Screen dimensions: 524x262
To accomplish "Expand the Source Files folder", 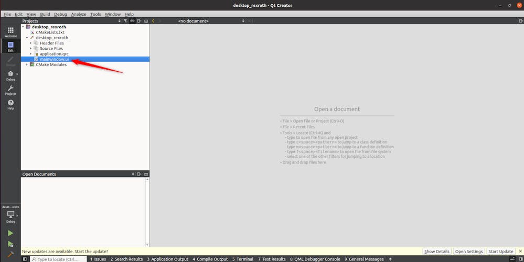I will (31, 48).
